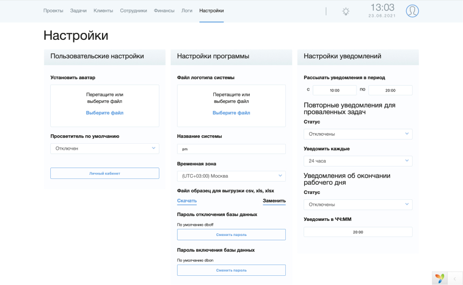This screenshot has width=463, height=285.
Task: Click the light bulb icon in header
Action: 345,11
